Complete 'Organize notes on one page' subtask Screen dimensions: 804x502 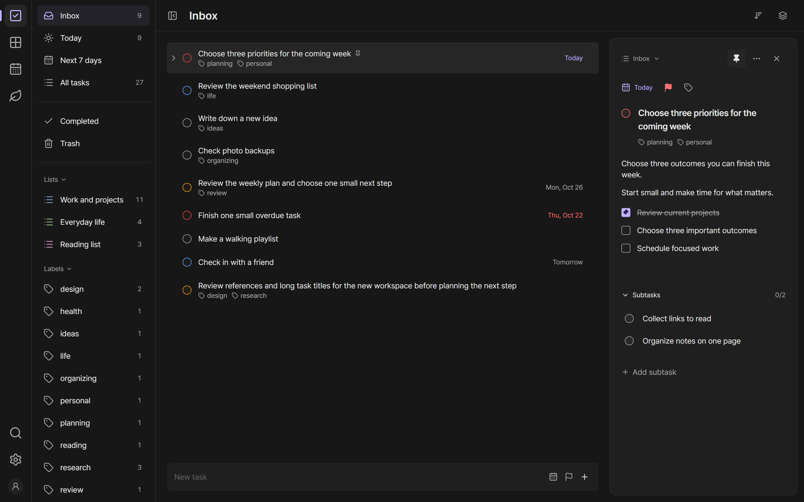click(x=629, y=341)
